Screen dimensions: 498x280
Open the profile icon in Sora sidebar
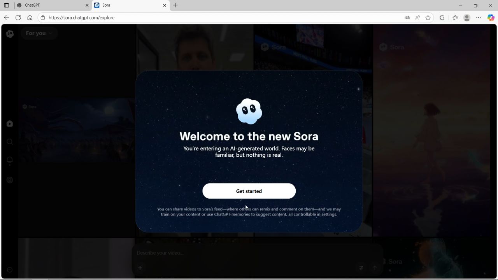[x=10, y=180]
